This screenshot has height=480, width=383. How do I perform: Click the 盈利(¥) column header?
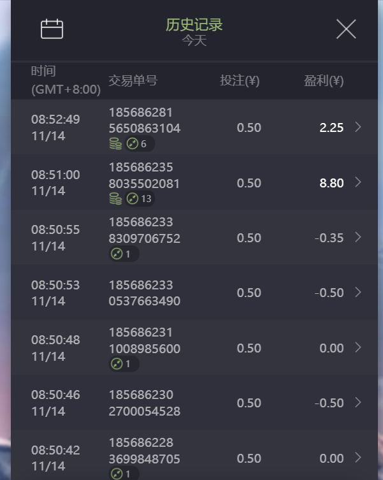tap(324, 81)
